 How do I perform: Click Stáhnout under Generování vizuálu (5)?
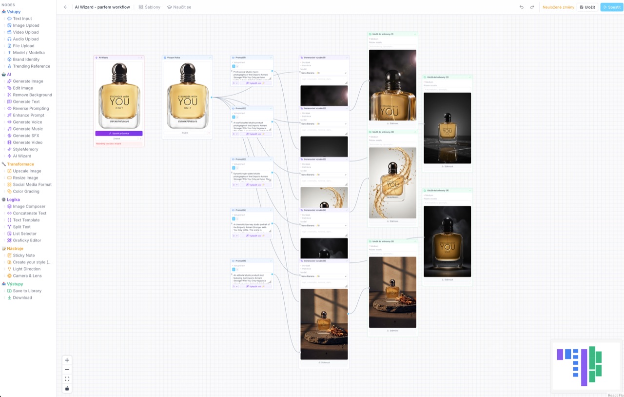(x=324, y=362)
